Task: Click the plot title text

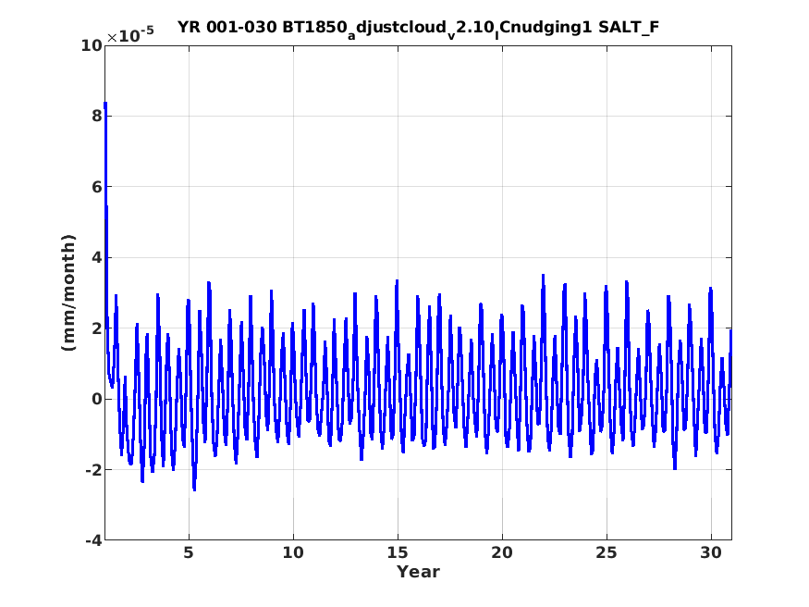Action: pyautogui.click(x=418, y=29)
